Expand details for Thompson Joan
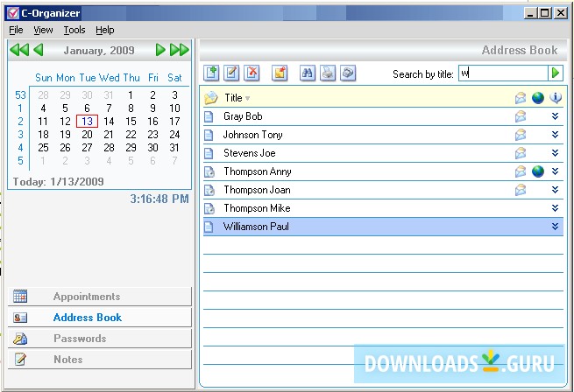 click(555, 189)
